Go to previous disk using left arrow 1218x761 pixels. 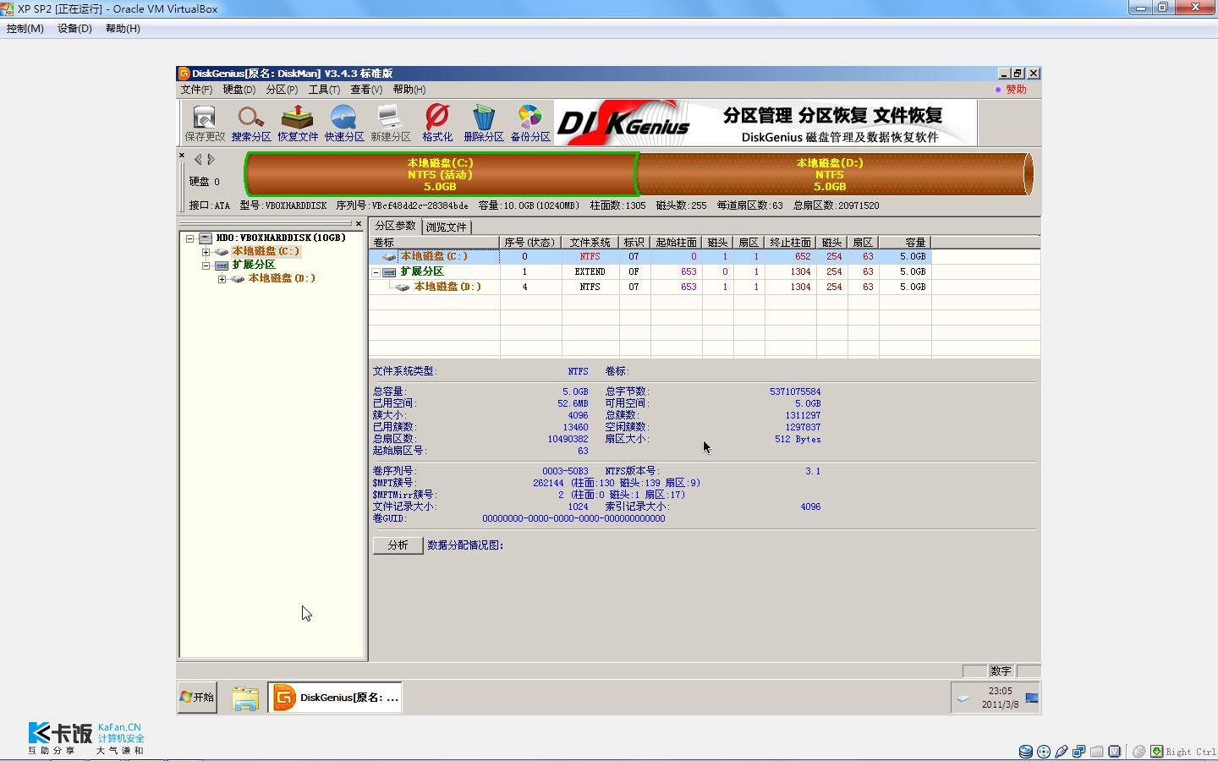198,159
